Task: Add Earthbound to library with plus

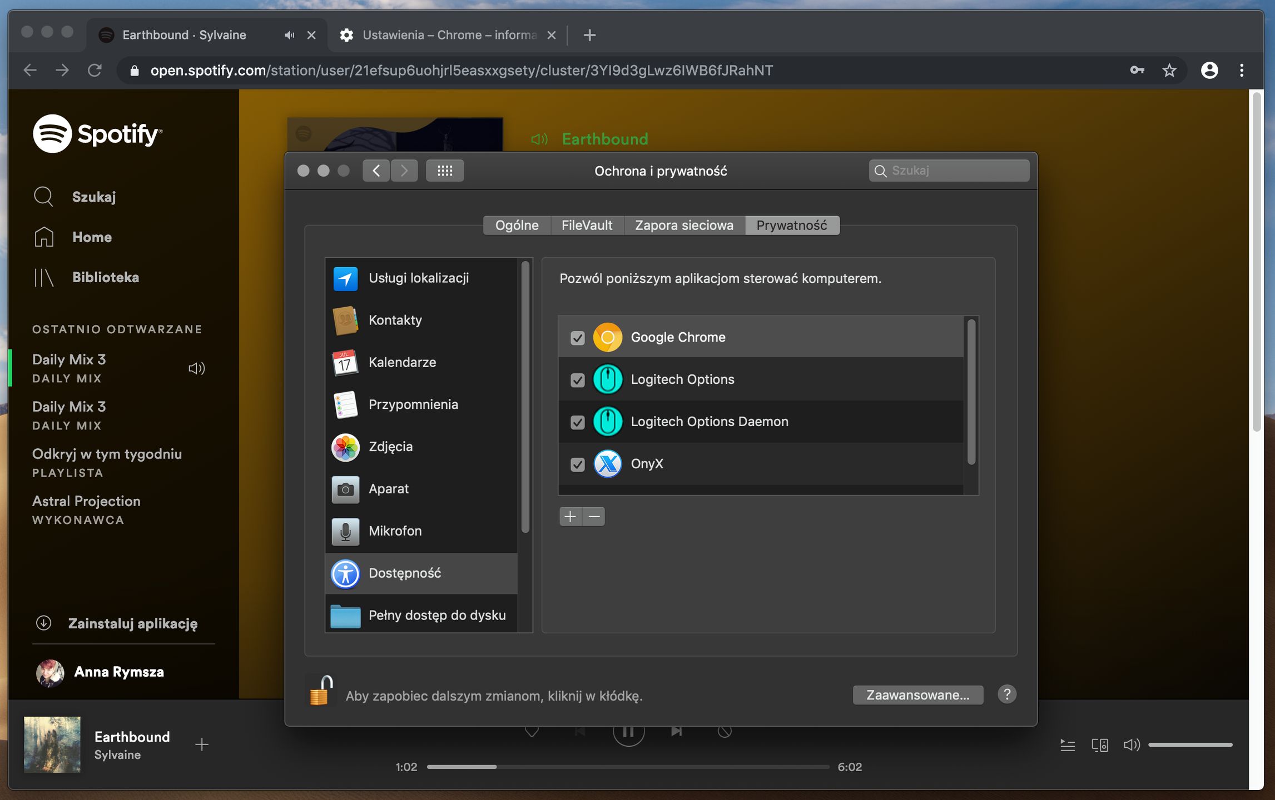Action: pos(202,744)
